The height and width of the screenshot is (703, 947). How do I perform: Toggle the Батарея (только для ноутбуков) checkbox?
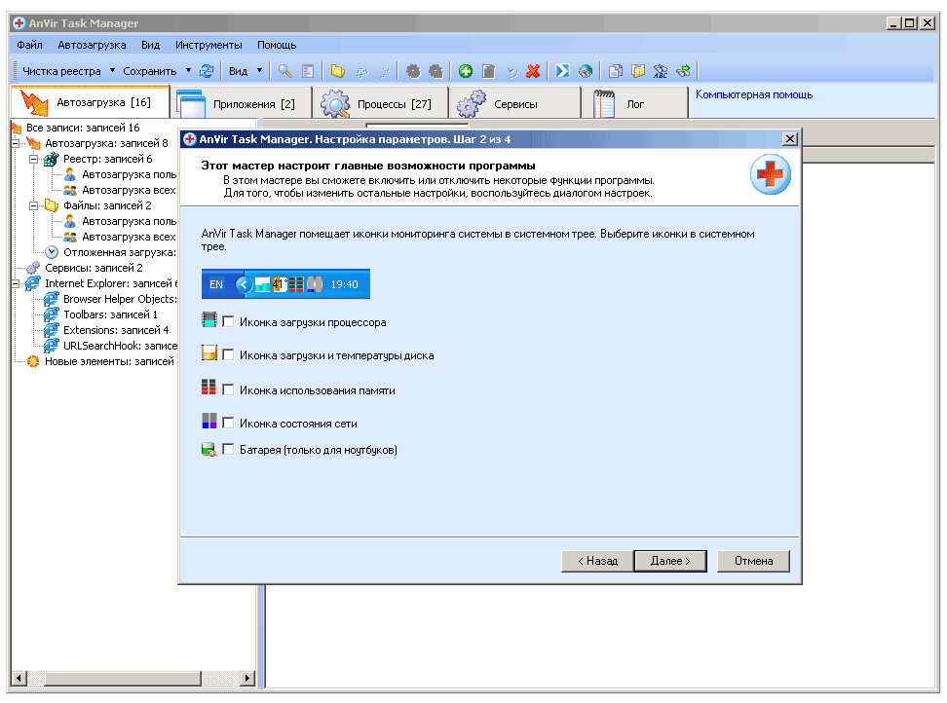(228, 450)
